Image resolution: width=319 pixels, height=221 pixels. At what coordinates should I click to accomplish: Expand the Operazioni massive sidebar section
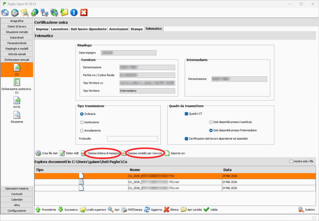(17, 188)
